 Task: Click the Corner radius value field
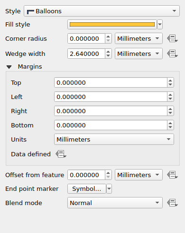[86, 38]
